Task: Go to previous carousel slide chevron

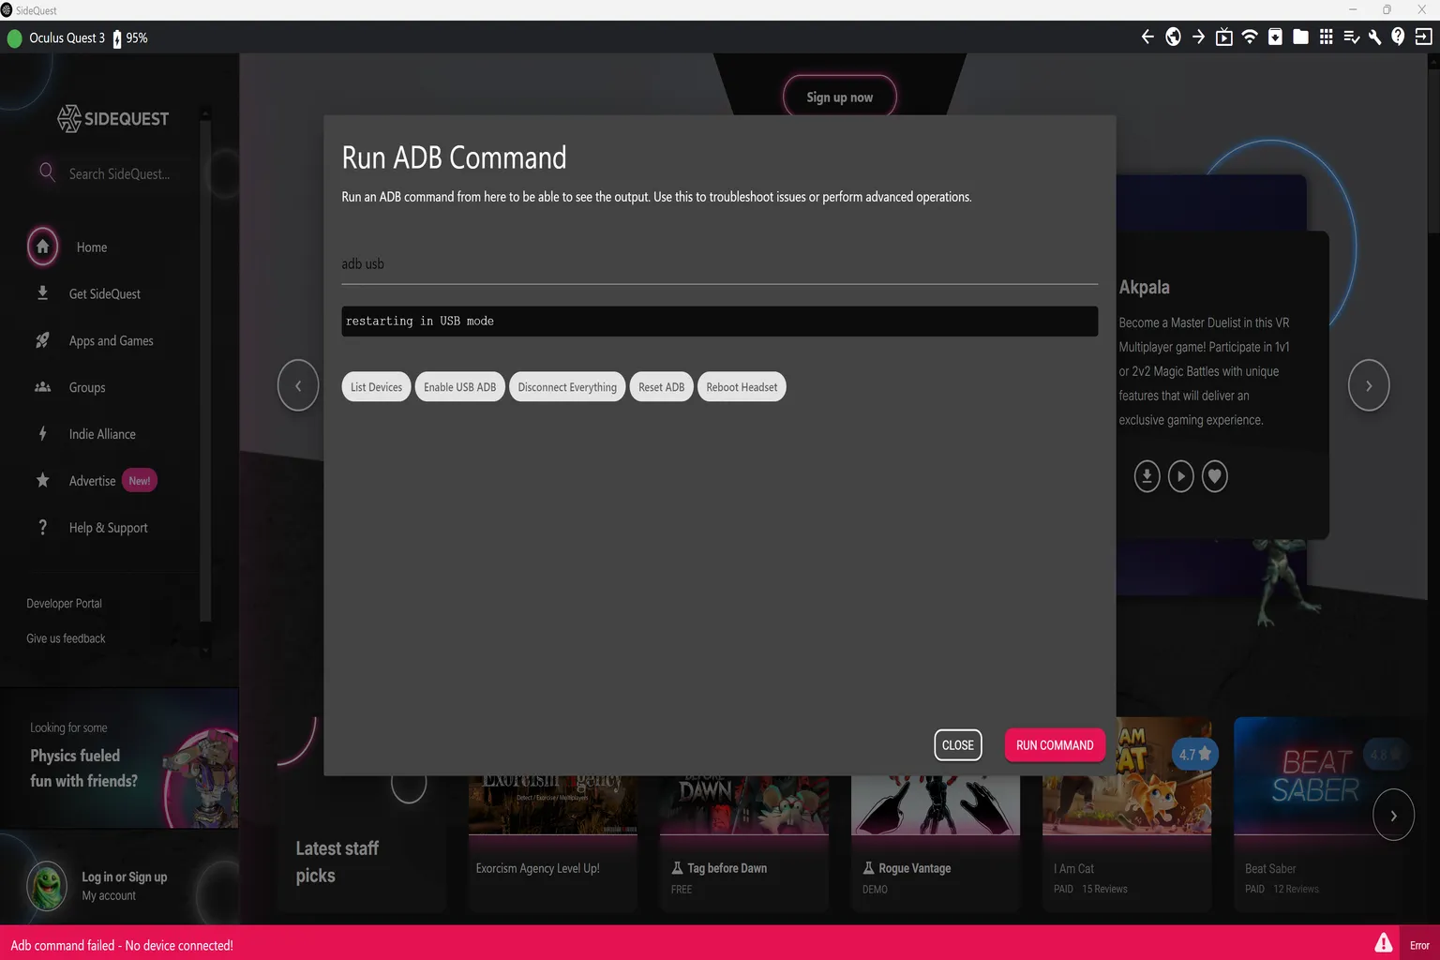Action: (298, 385)
